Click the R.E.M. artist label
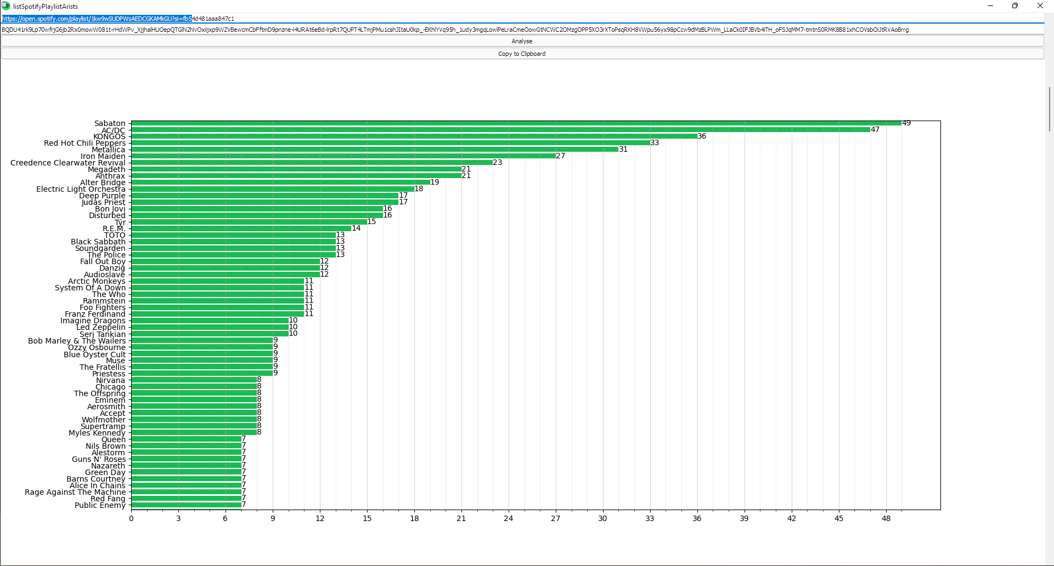The height and width of the screenshot is (566, 1054). 114,228
